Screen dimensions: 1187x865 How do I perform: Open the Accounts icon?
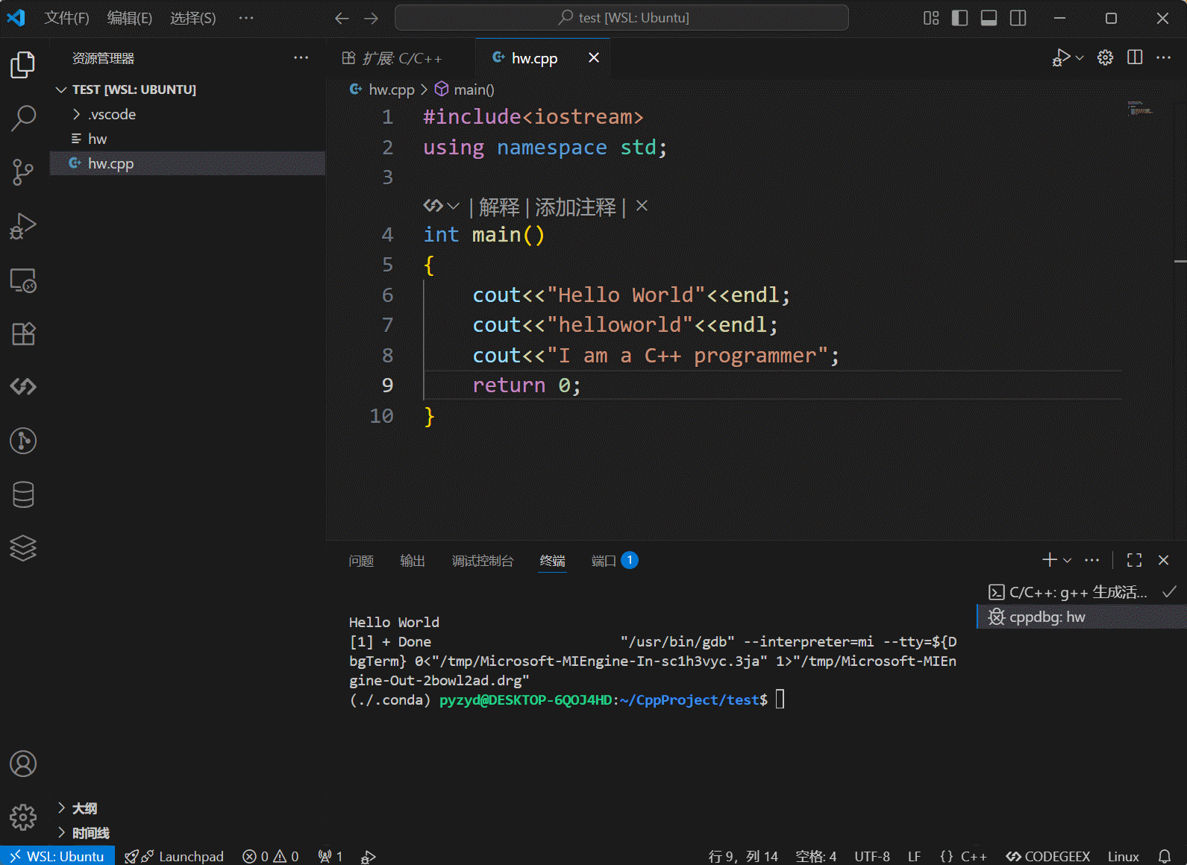tap(23, 764)
